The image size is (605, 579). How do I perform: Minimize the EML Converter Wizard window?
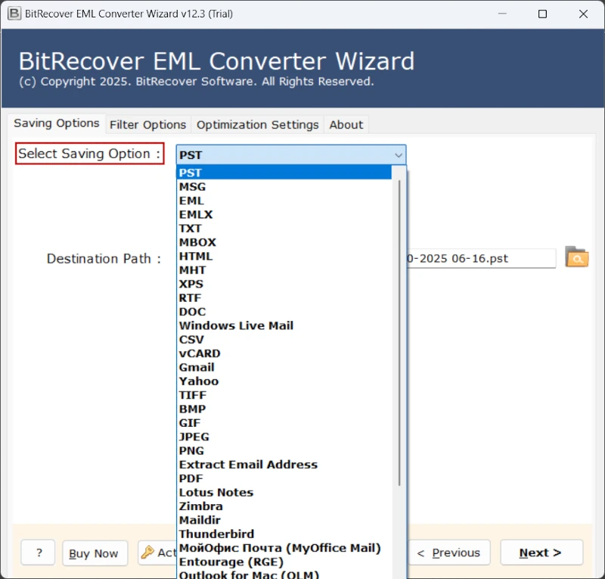pyautogui.click(x=502, y=14)
